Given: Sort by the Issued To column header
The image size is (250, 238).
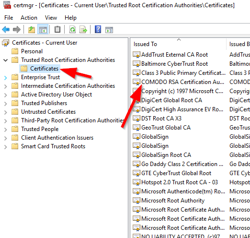Looking at the screenshot, I should point(178,44).
